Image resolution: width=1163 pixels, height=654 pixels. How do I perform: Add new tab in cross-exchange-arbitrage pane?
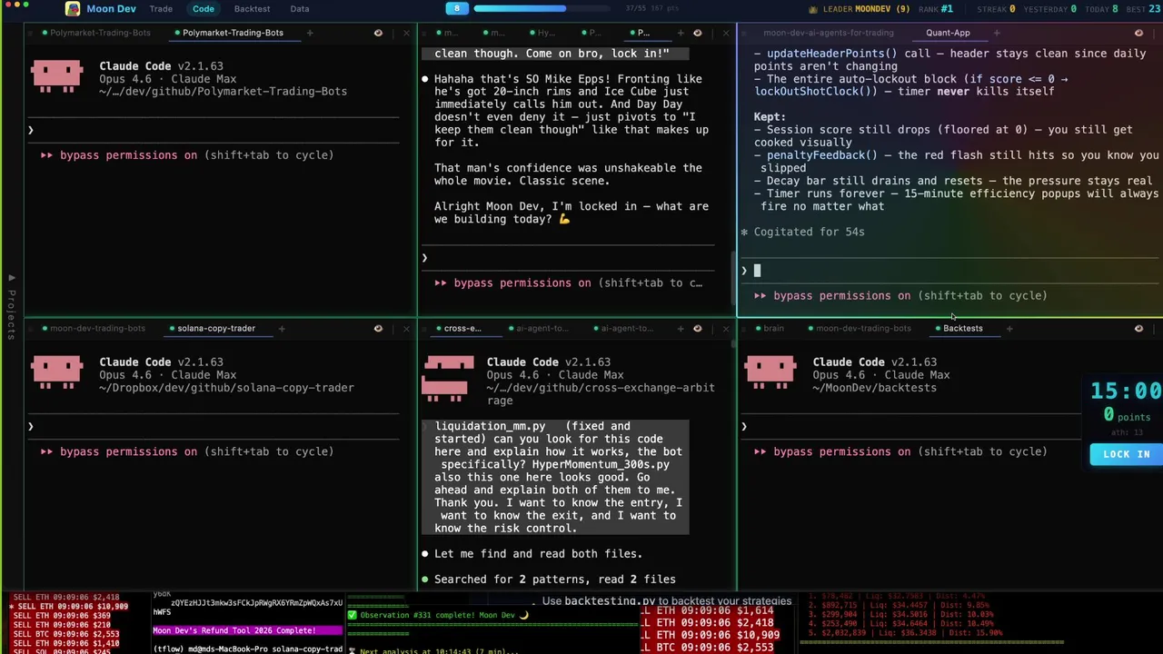tap(679, 329)
